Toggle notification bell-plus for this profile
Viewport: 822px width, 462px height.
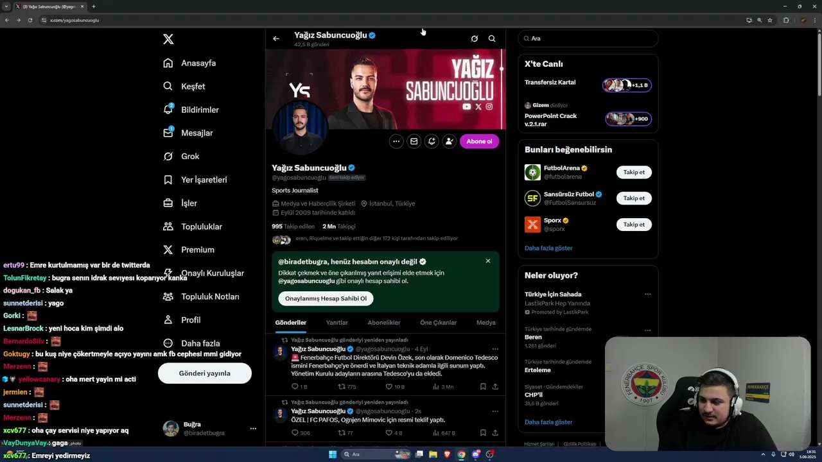coord(432,141)
